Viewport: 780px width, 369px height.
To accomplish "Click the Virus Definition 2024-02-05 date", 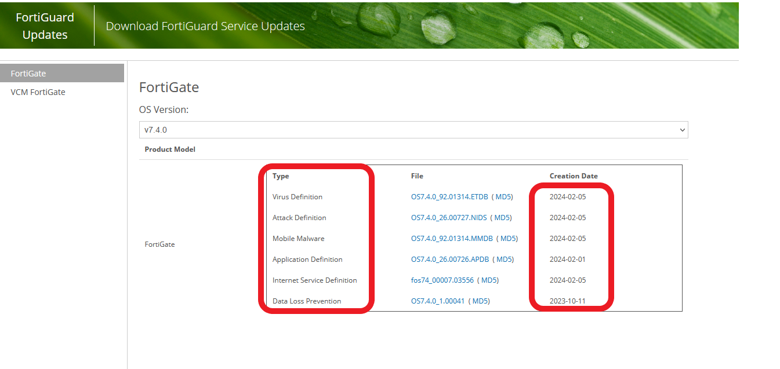I will pyautogui.click(x=568, y=197).
